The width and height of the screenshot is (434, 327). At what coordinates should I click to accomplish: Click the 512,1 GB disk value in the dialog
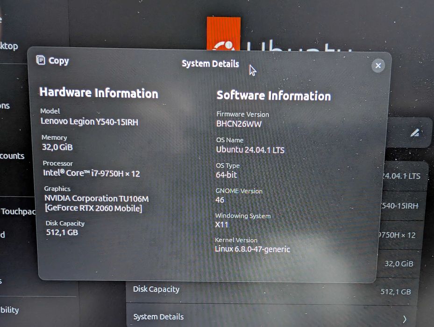tap(62, 232)
